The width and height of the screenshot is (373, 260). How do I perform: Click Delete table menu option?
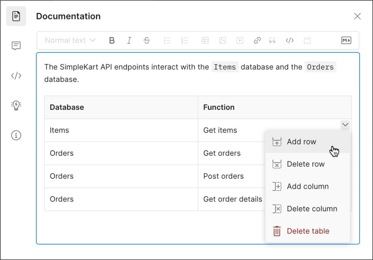click(x=308, y=231)
